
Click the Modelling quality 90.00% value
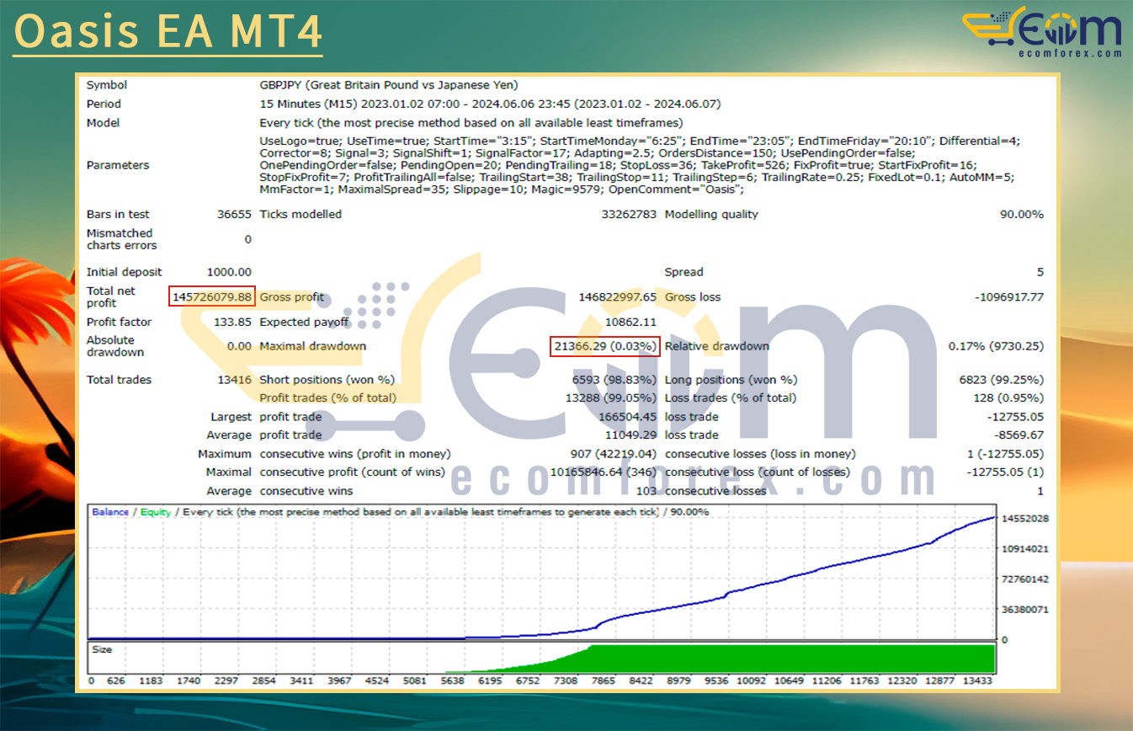[1021, 215]
